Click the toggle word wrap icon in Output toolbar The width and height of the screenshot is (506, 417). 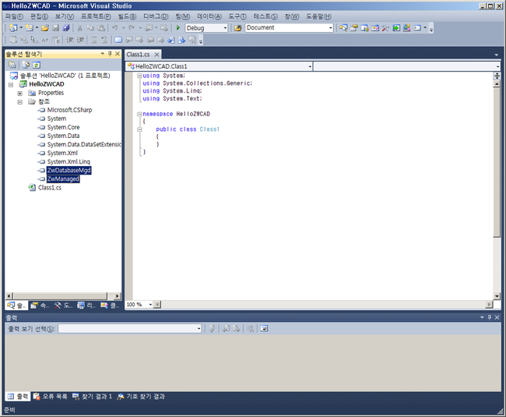(x=264, y=328)
